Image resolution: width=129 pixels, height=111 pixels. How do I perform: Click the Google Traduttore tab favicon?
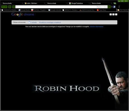70,3
